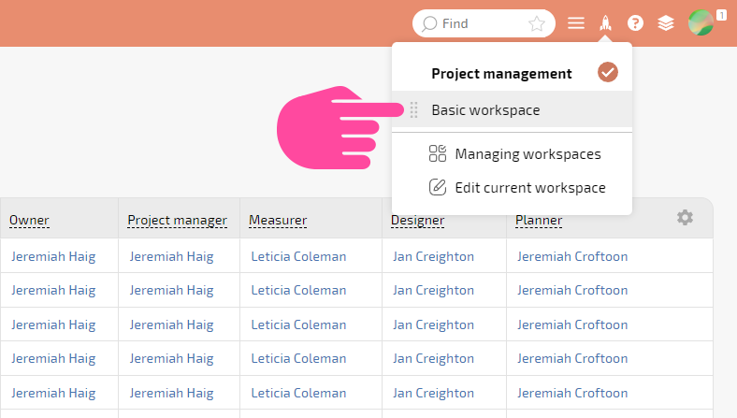
Task: Sort by the Owner column header
Action: (29, 220)
